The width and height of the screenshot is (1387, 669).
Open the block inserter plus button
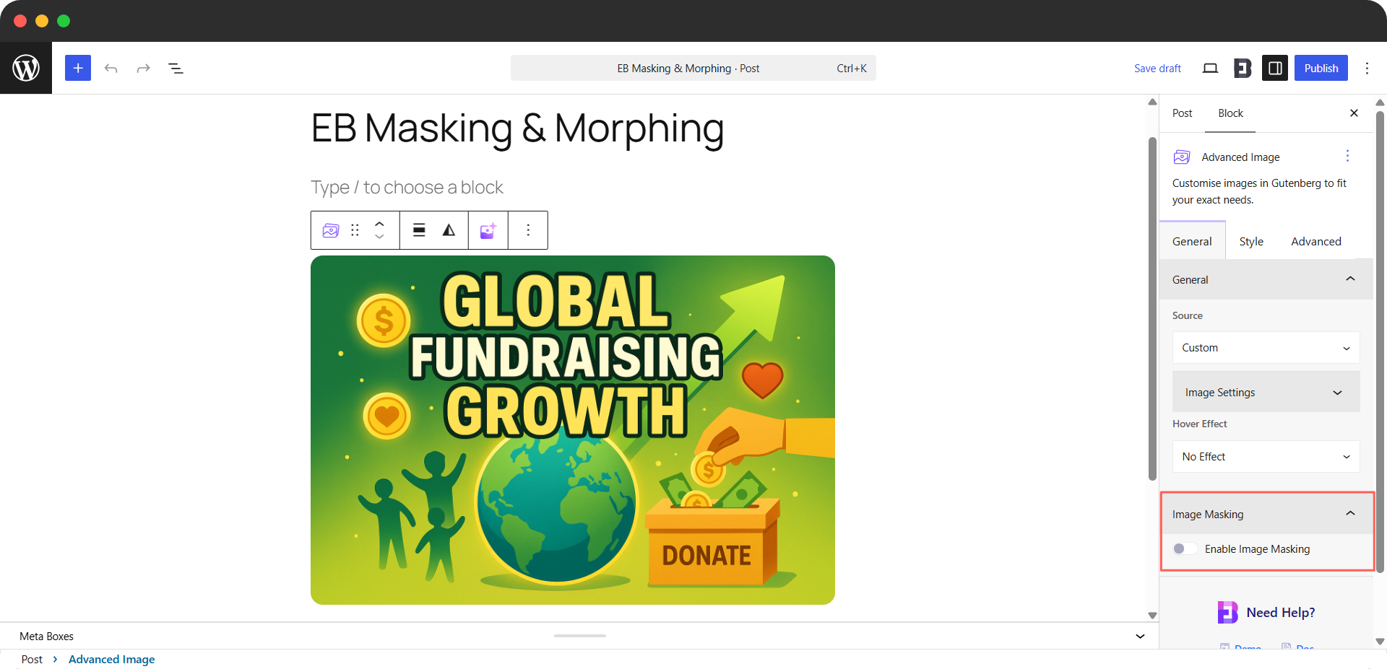pos(78,68)
